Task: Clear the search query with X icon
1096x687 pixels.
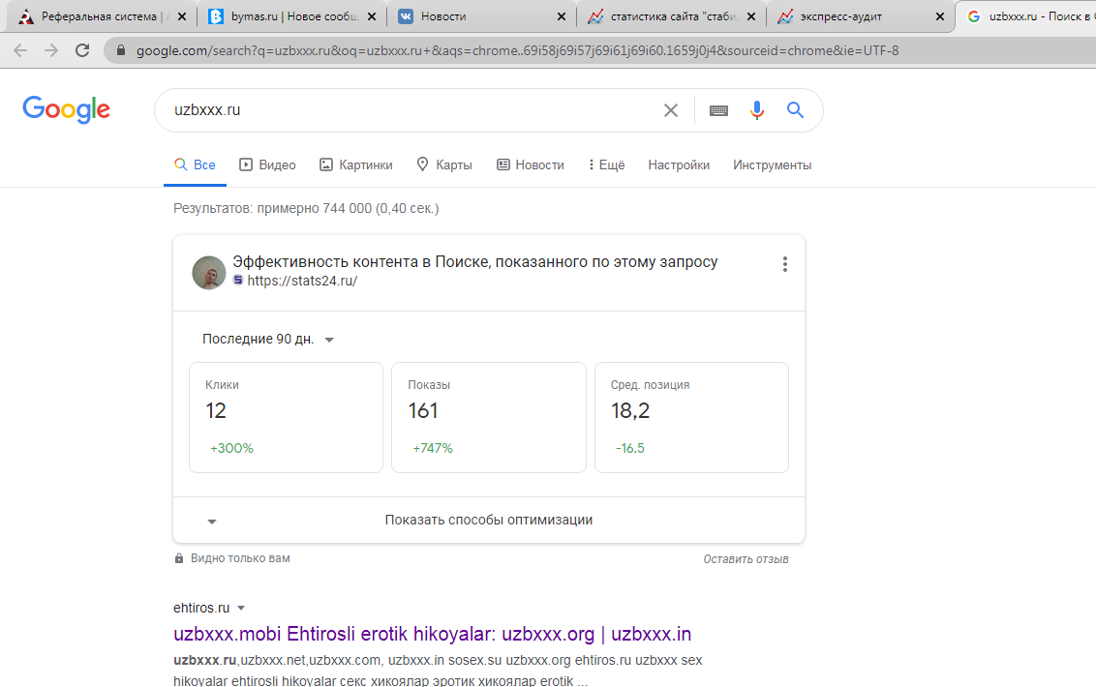Action: [x=670, y=110]
